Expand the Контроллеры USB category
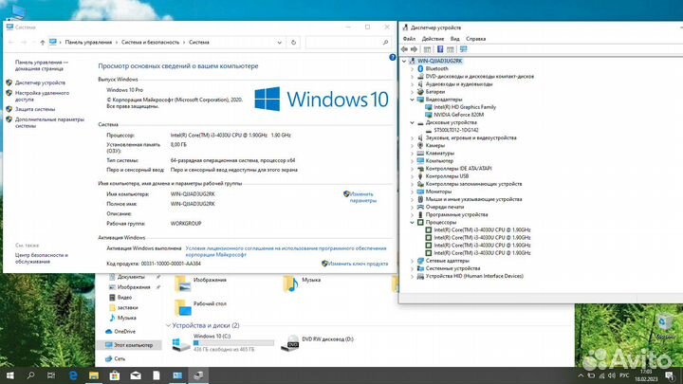683x384 pixels. pos(412,176)
